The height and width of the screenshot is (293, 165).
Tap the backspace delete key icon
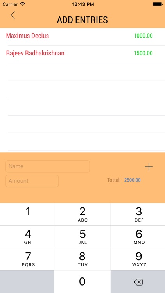(x=138, y=282)
